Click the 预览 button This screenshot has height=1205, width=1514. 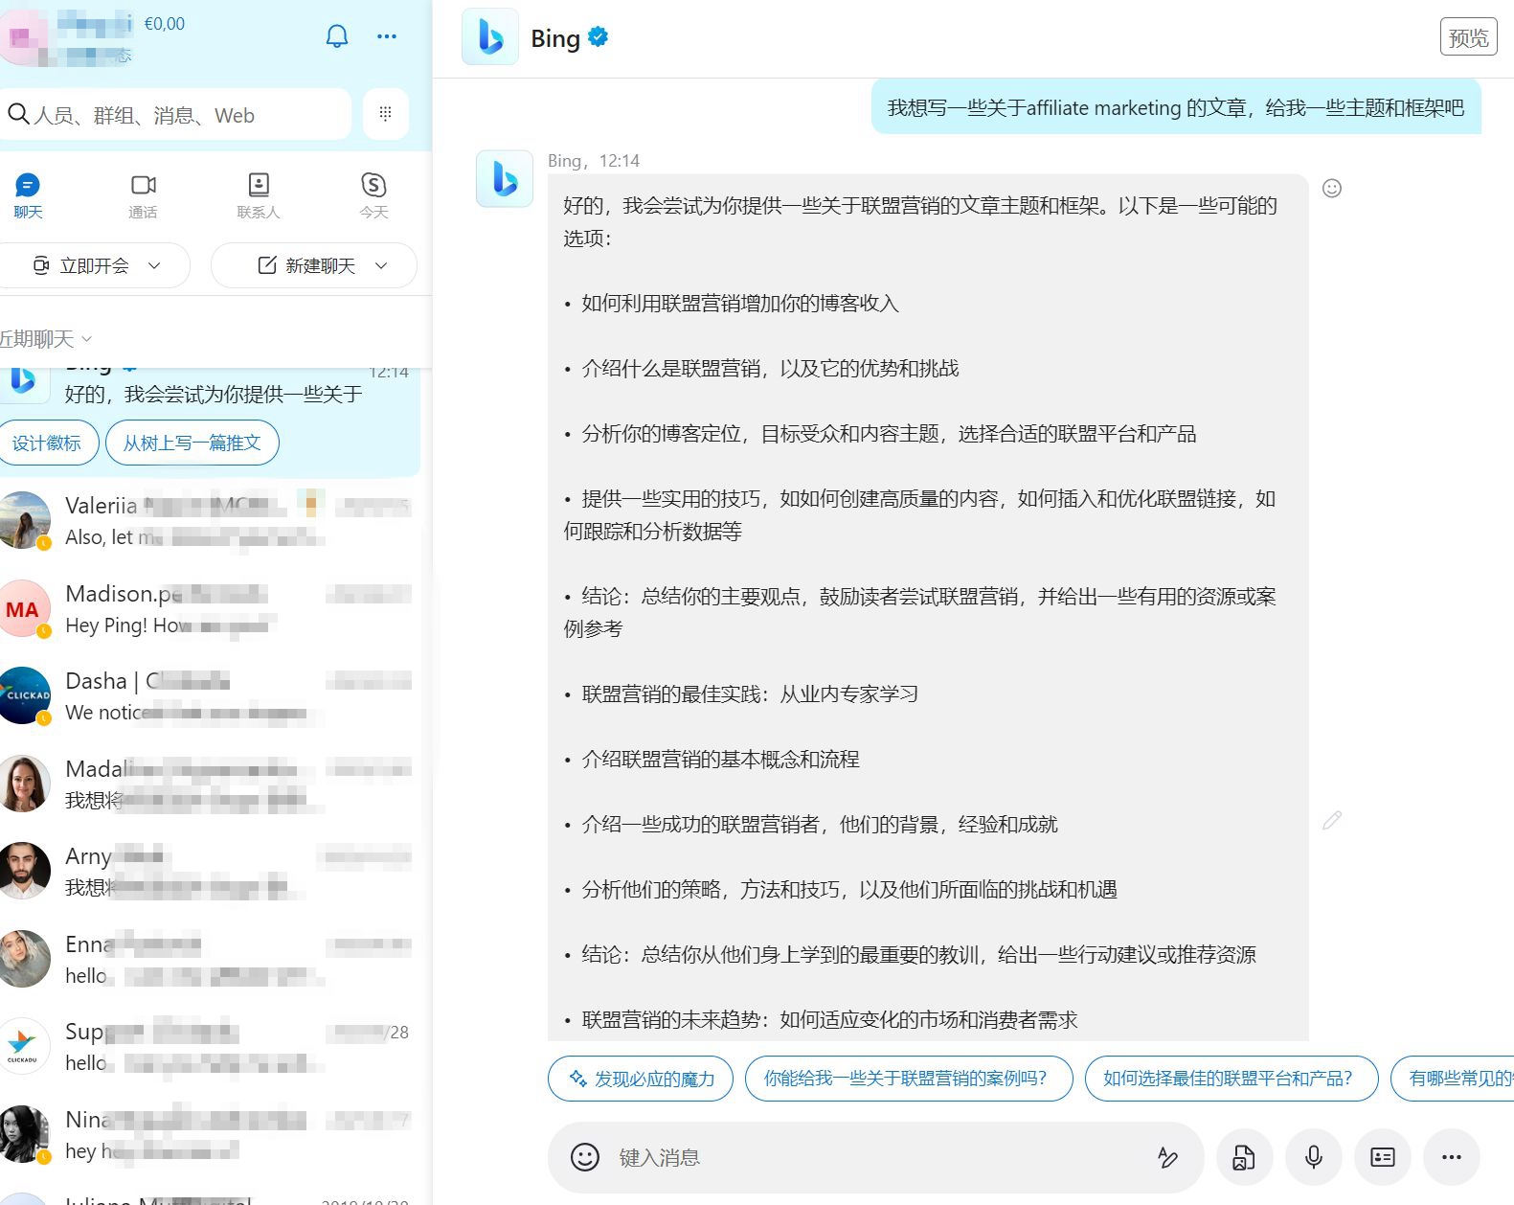coord(1468,37)
